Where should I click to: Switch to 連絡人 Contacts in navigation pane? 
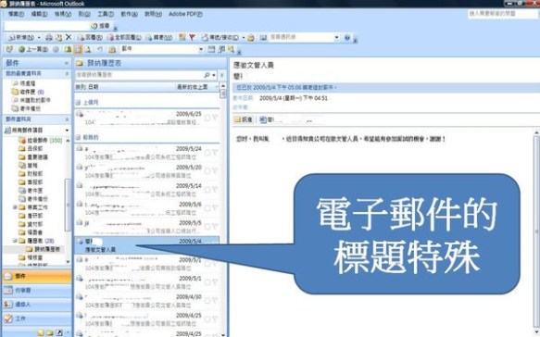(37, 305)
